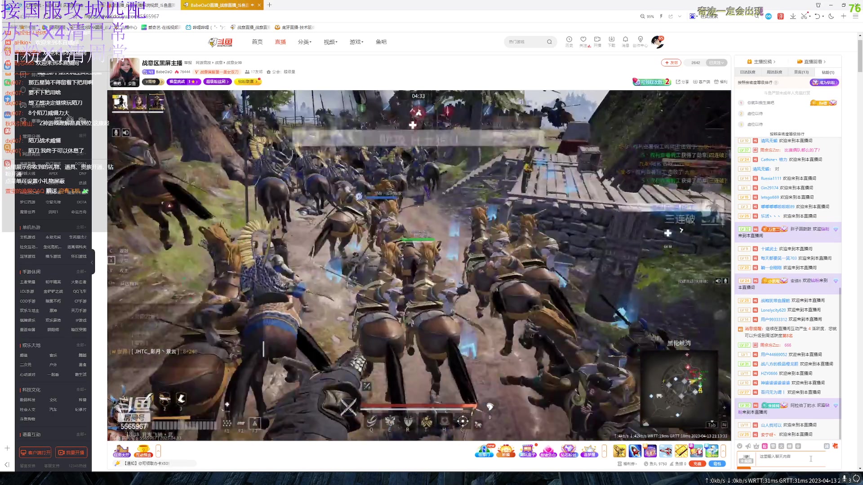Click the 分享 share icon above the player

[x=682, y=82]
